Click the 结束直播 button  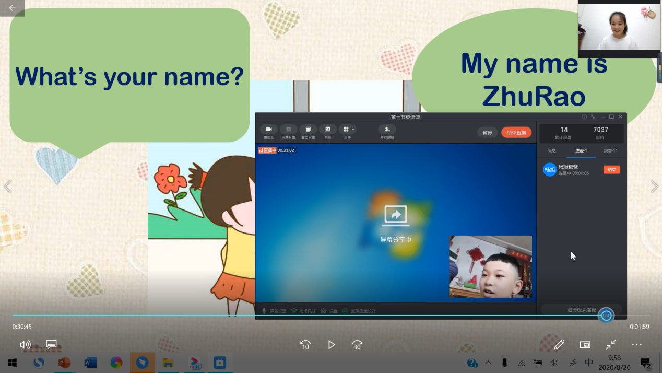516,133
